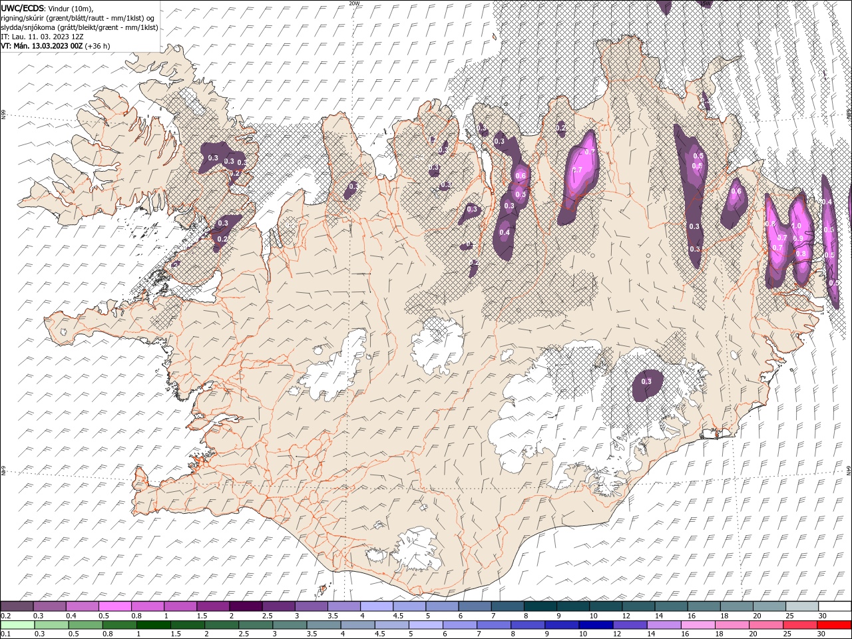Pick the top-row legend swatch between 8 and 9
This screenshot has width=852, height=639.
point(540,606)
